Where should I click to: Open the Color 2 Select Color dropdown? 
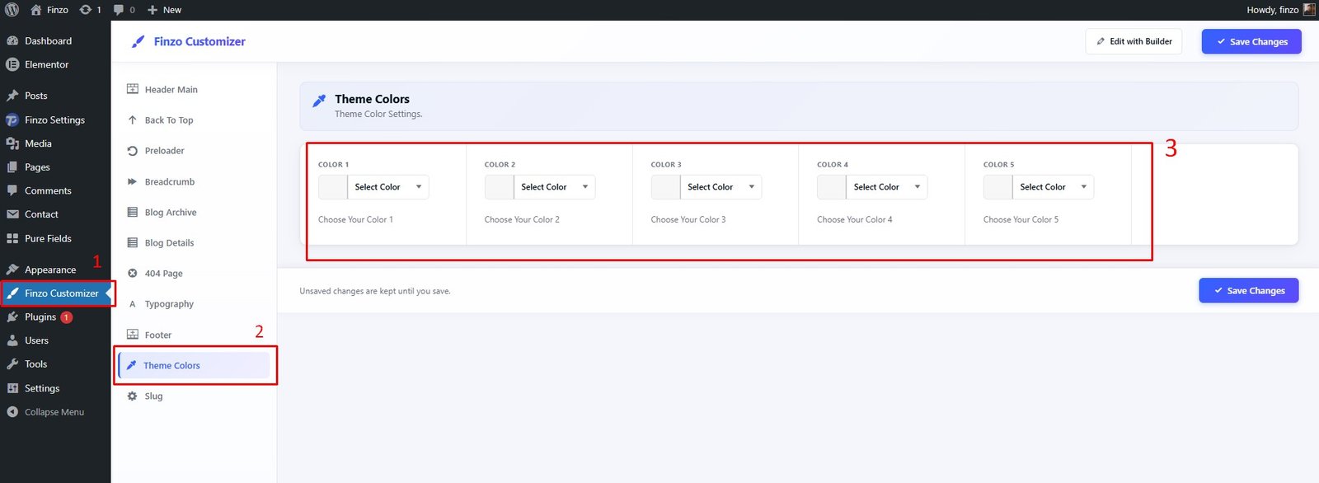pos(555,187)
